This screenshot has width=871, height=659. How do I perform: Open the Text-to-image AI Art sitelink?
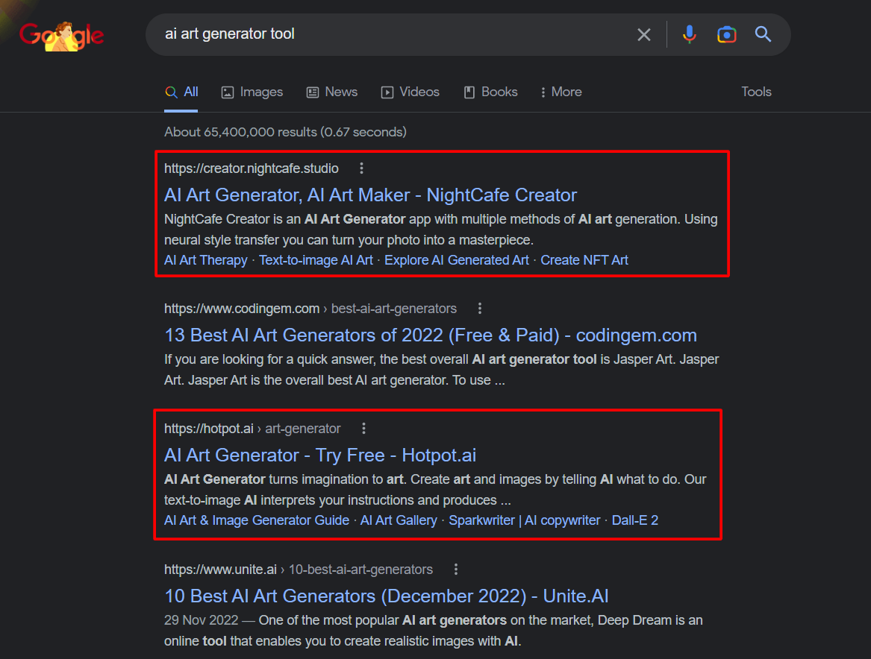[x=316, y=260]
